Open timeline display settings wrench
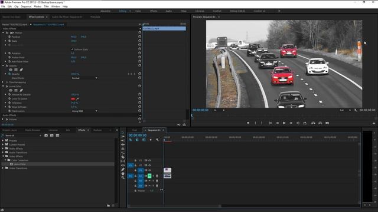The height and width of the screenshot is (212, 378). 157,140
